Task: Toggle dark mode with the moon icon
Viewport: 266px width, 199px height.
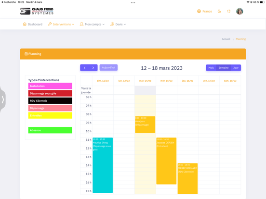Action: point(219,12)
